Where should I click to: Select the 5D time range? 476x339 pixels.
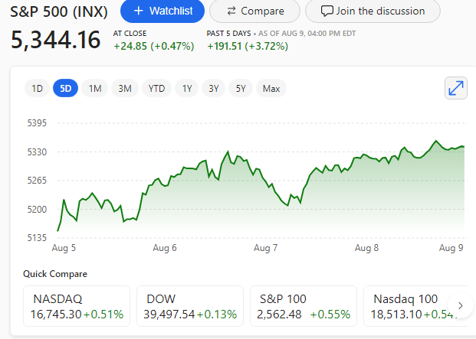[66, 89]
